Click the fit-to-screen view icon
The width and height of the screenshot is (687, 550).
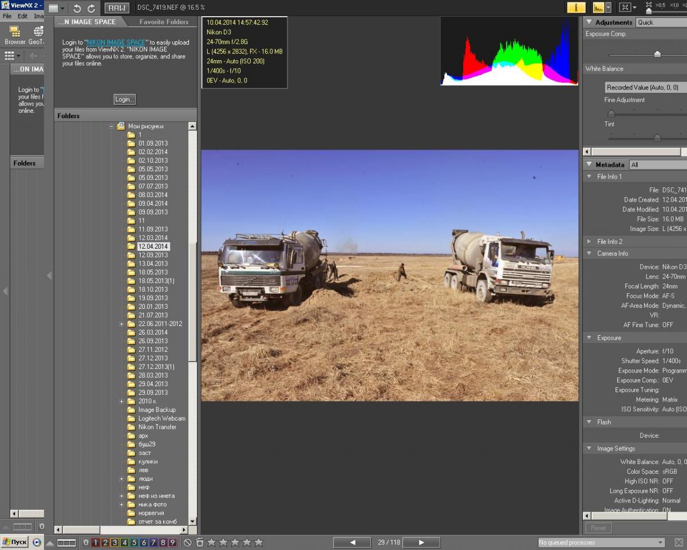click(625, 7)
